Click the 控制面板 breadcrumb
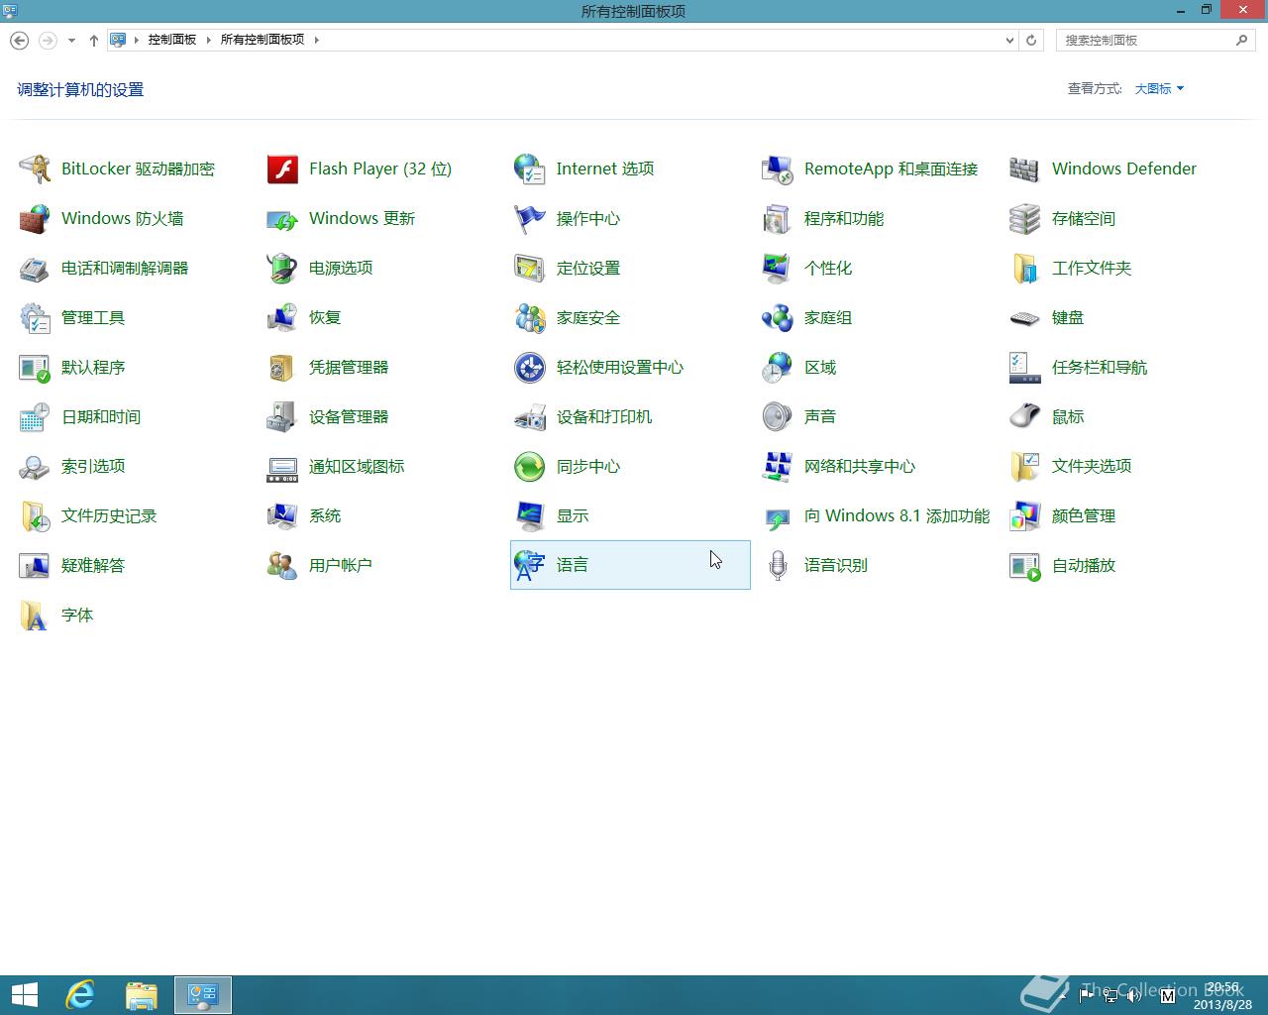The width and height of the screenshot is (1268, 1015). pyautogui.click(x=172, y=40)
